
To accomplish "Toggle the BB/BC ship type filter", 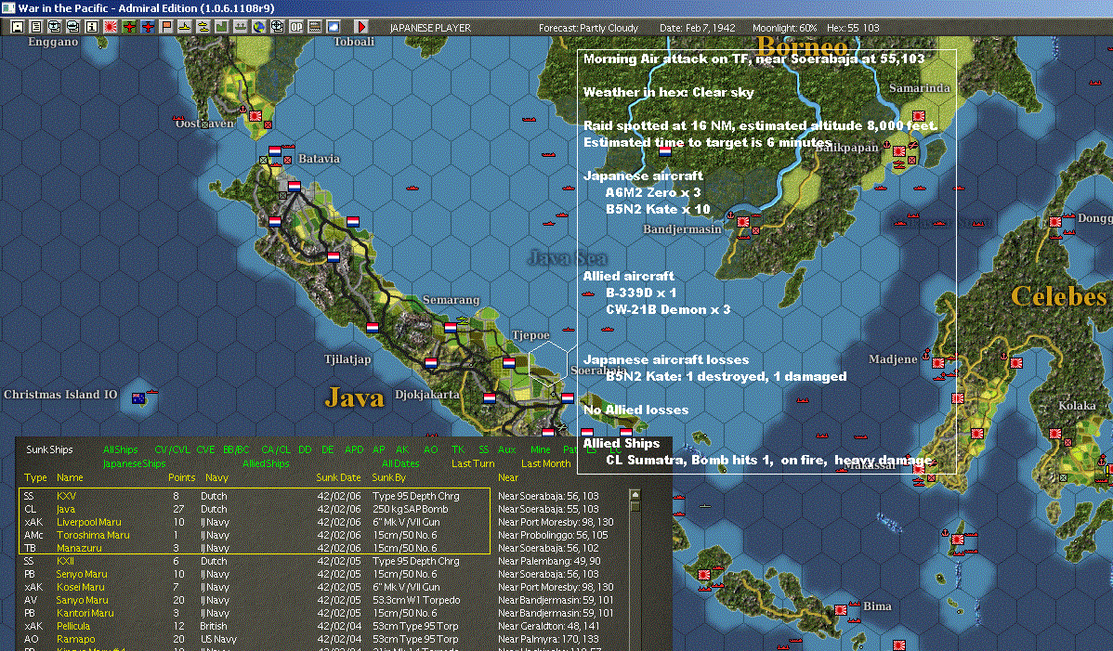I will click(x=236, y=449).
